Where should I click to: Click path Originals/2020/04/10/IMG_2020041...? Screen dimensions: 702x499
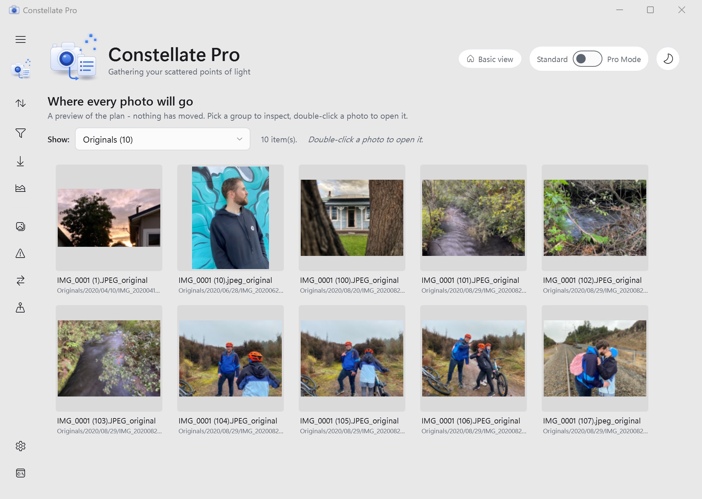pyautogui.click(x=108, y=291)
